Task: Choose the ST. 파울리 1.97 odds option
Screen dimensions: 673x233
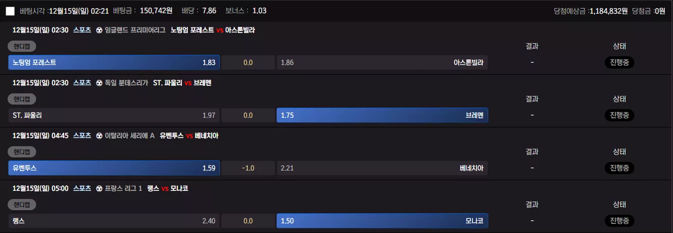Action: tap(114, 115)
